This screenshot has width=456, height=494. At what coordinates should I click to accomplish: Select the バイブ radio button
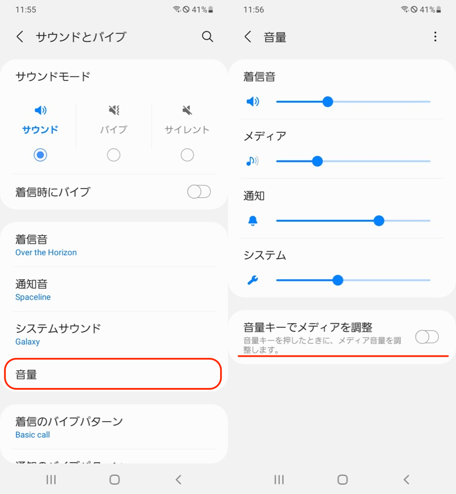pos(113,155)
